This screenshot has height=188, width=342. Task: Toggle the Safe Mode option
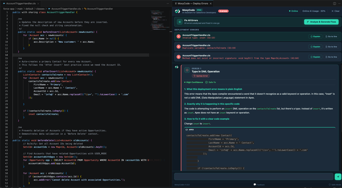[335, 185]
